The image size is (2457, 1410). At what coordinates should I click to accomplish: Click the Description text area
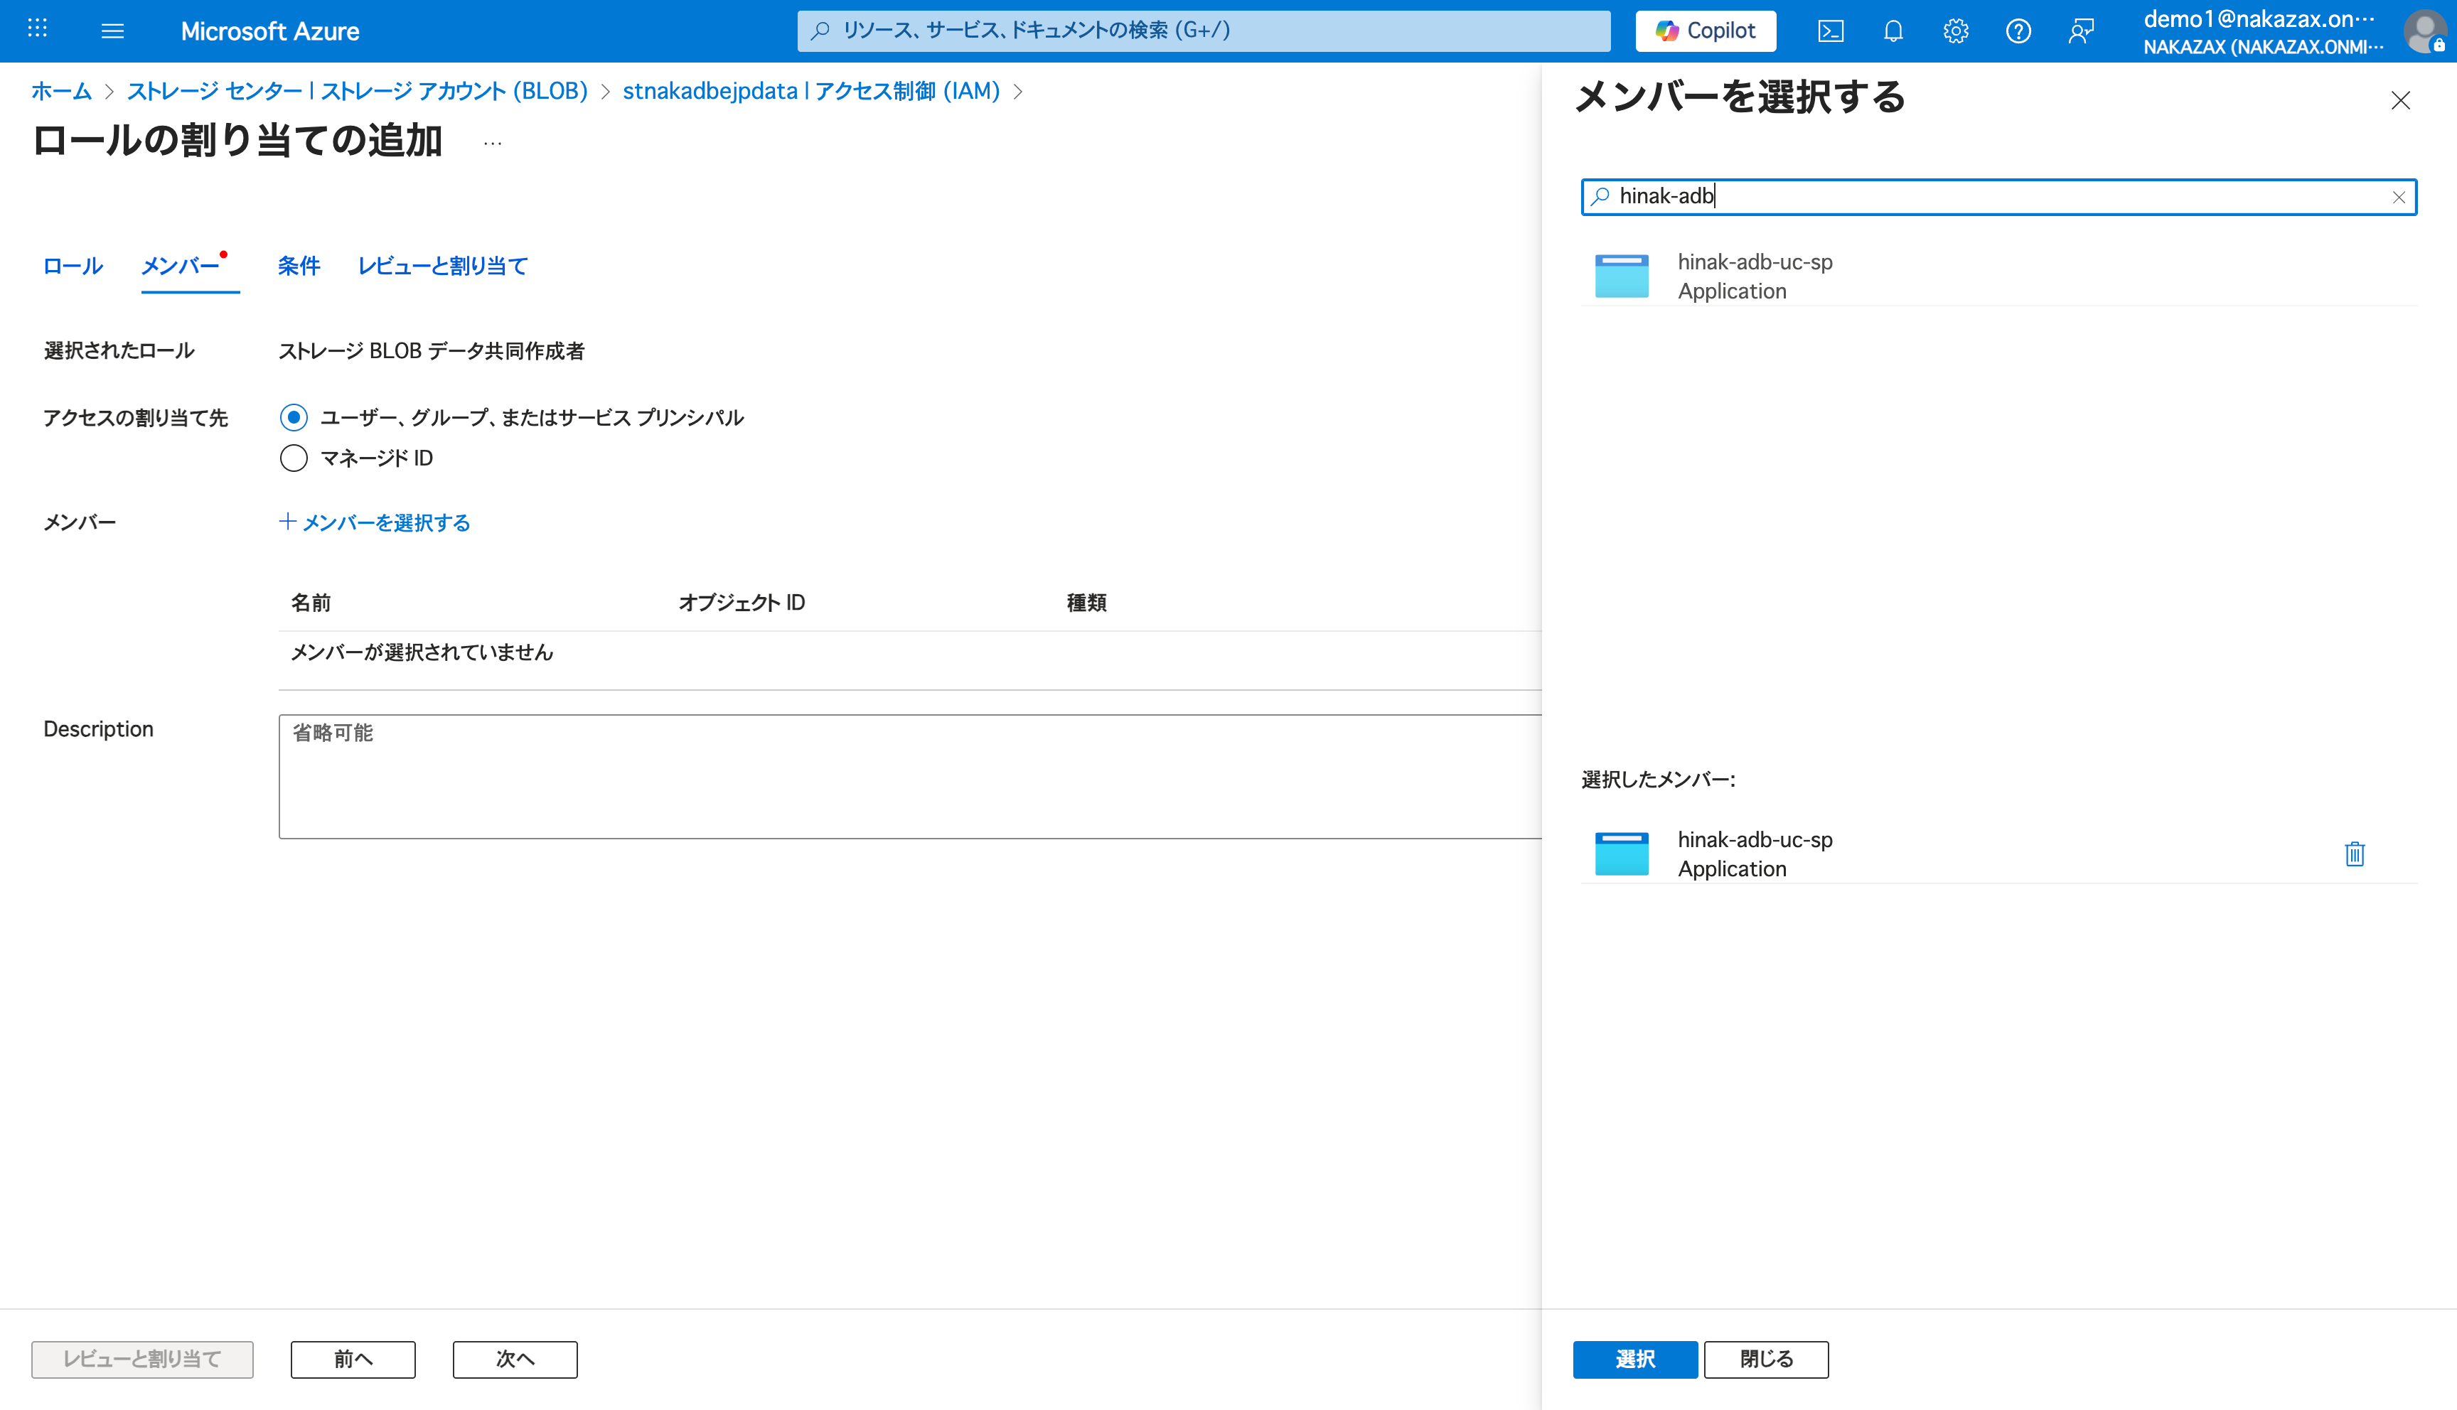click(909, 775)
